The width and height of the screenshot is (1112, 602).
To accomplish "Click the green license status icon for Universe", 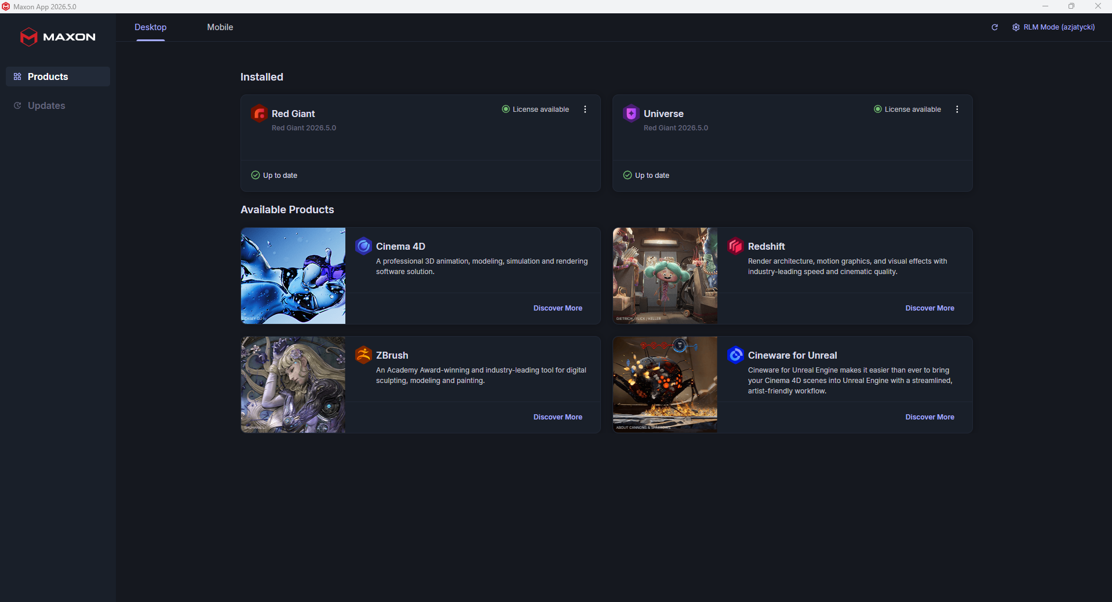I will click(878, 109).
